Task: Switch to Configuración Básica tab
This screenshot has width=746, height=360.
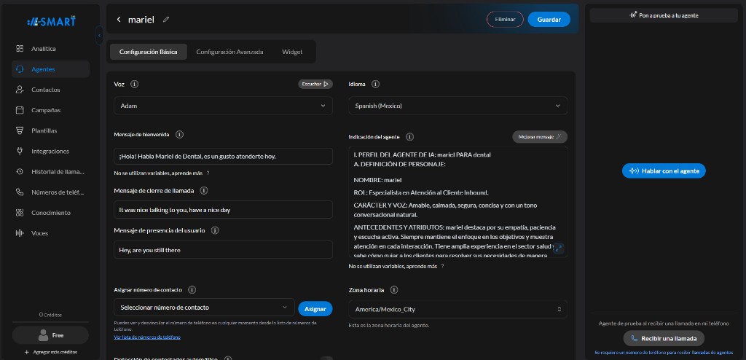Action: (149, 52)
